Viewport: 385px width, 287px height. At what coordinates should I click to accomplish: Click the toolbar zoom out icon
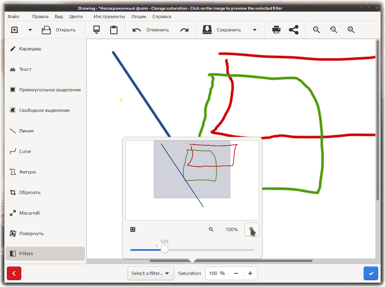pyautogui.click(x=316, y=30)
